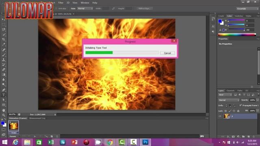Switch to the Measurement Log tab
This screenshot has width=260, height=146.
37,118
